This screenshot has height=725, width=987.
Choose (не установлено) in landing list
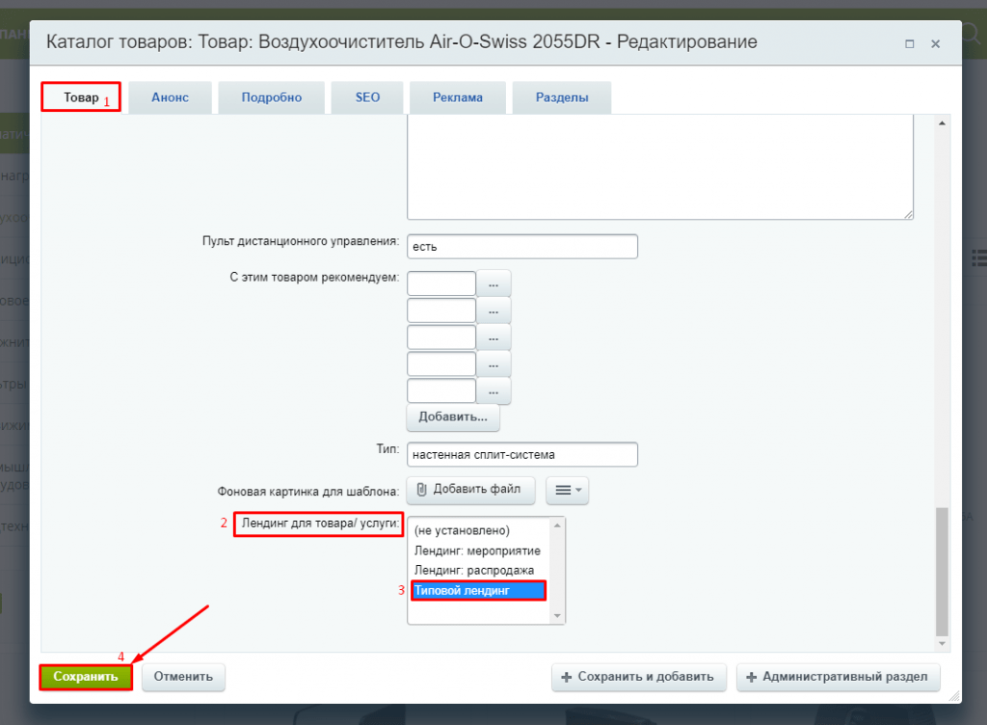(x=461, y=530)
